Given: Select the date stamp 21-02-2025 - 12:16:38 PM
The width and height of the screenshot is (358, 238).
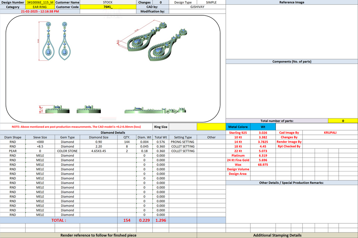Looking at the screenshot, I should coord(40,11).
